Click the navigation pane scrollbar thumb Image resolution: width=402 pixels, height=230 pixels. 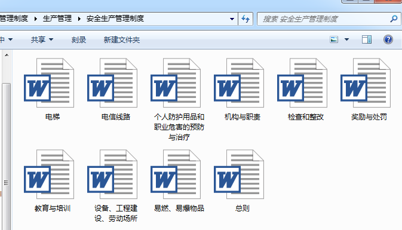tap(7, 157)
